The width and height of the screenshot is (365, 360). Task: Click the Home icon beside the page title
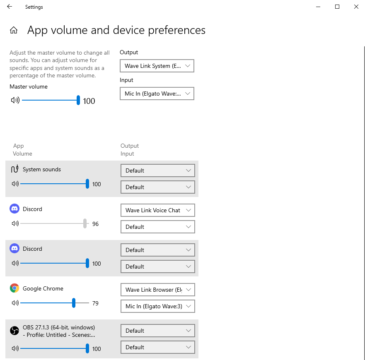click(14, 30)
